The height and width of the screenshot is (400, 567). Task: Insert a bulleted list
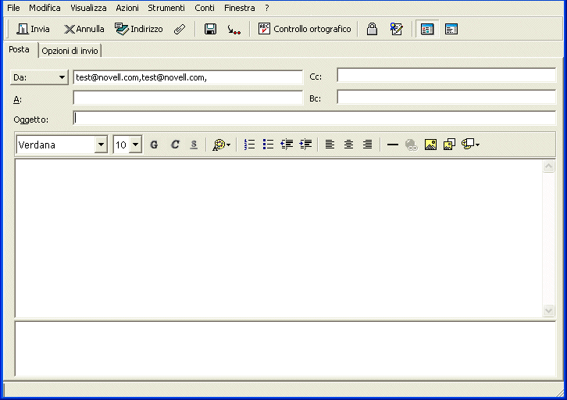(x=268, y=145)
